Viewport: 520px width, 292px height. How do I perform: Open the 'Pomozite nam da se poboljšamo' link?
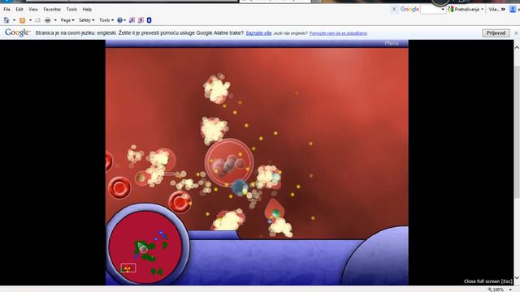click(x=338, y=33)
